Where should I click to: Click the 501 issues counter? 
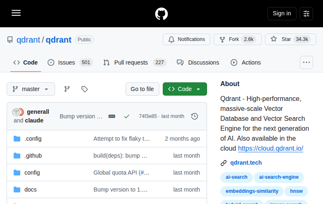(x=86, y=62)
